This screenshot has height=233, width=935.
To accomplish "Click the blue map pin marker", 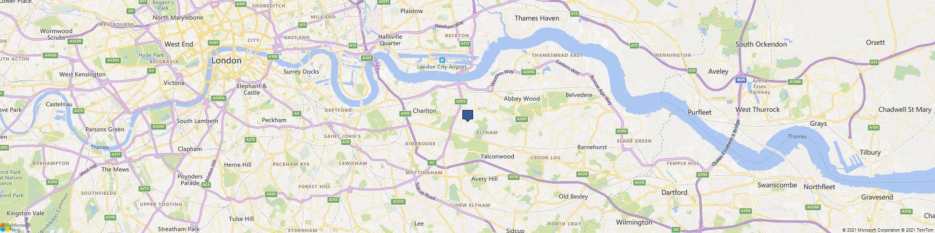I will [468, 116].
